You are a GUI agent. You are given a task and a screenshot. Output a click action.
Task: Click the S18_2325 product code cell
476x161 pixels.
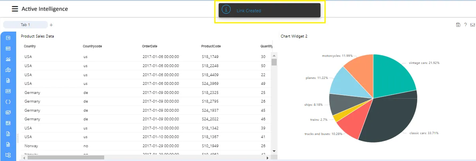coord(210,92)
